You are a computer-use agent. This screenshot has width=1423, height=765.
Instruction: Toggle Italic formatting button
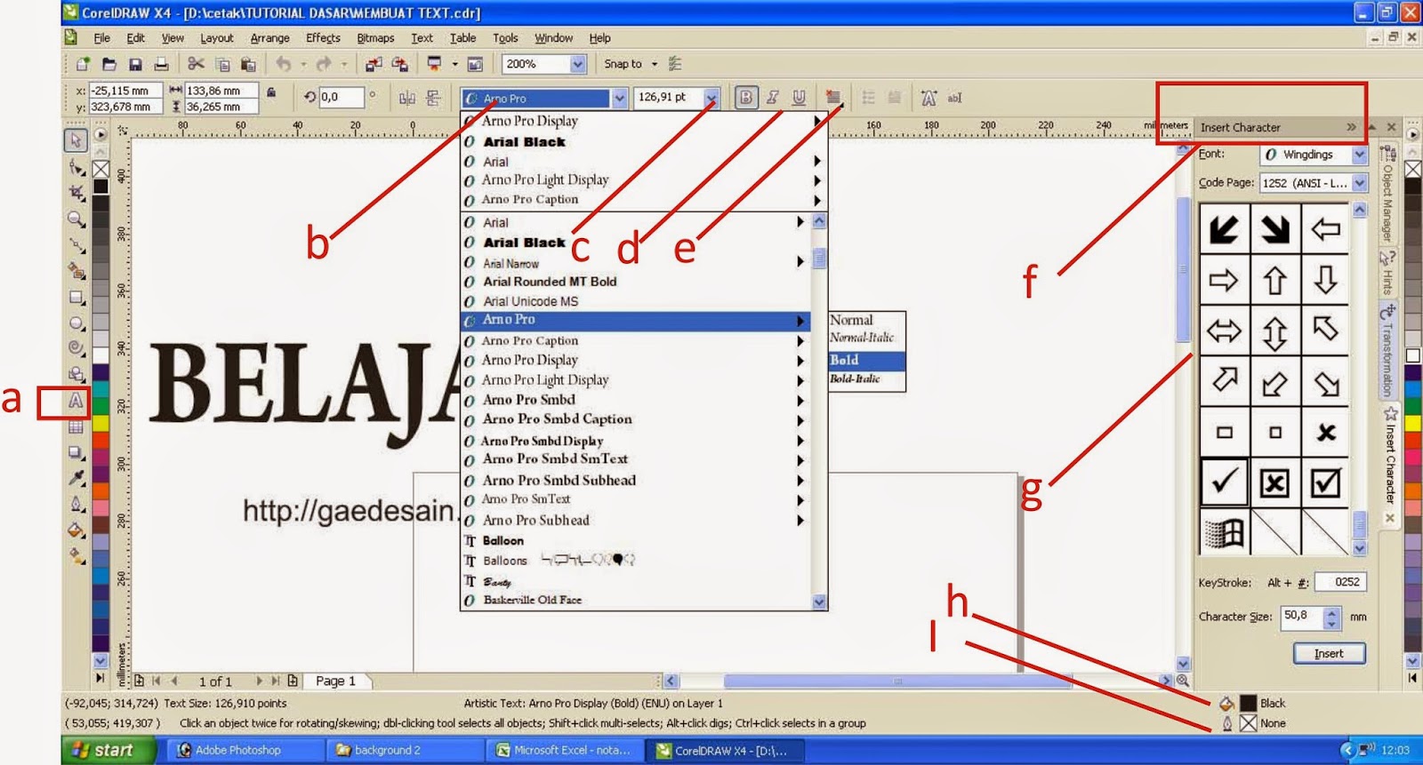pos(772,98)
